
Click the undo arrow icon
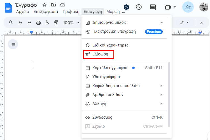(20, 23)
